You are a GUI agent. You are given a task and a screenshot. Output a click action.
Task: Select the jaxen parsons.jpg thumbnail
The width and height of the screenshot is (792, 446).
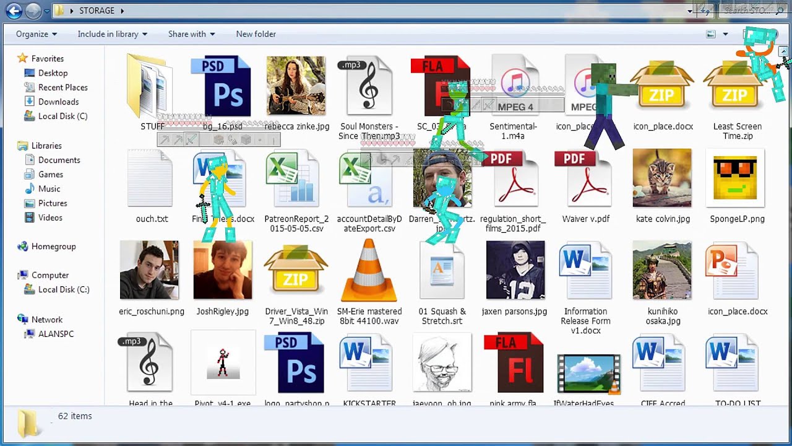click(515, 270)
